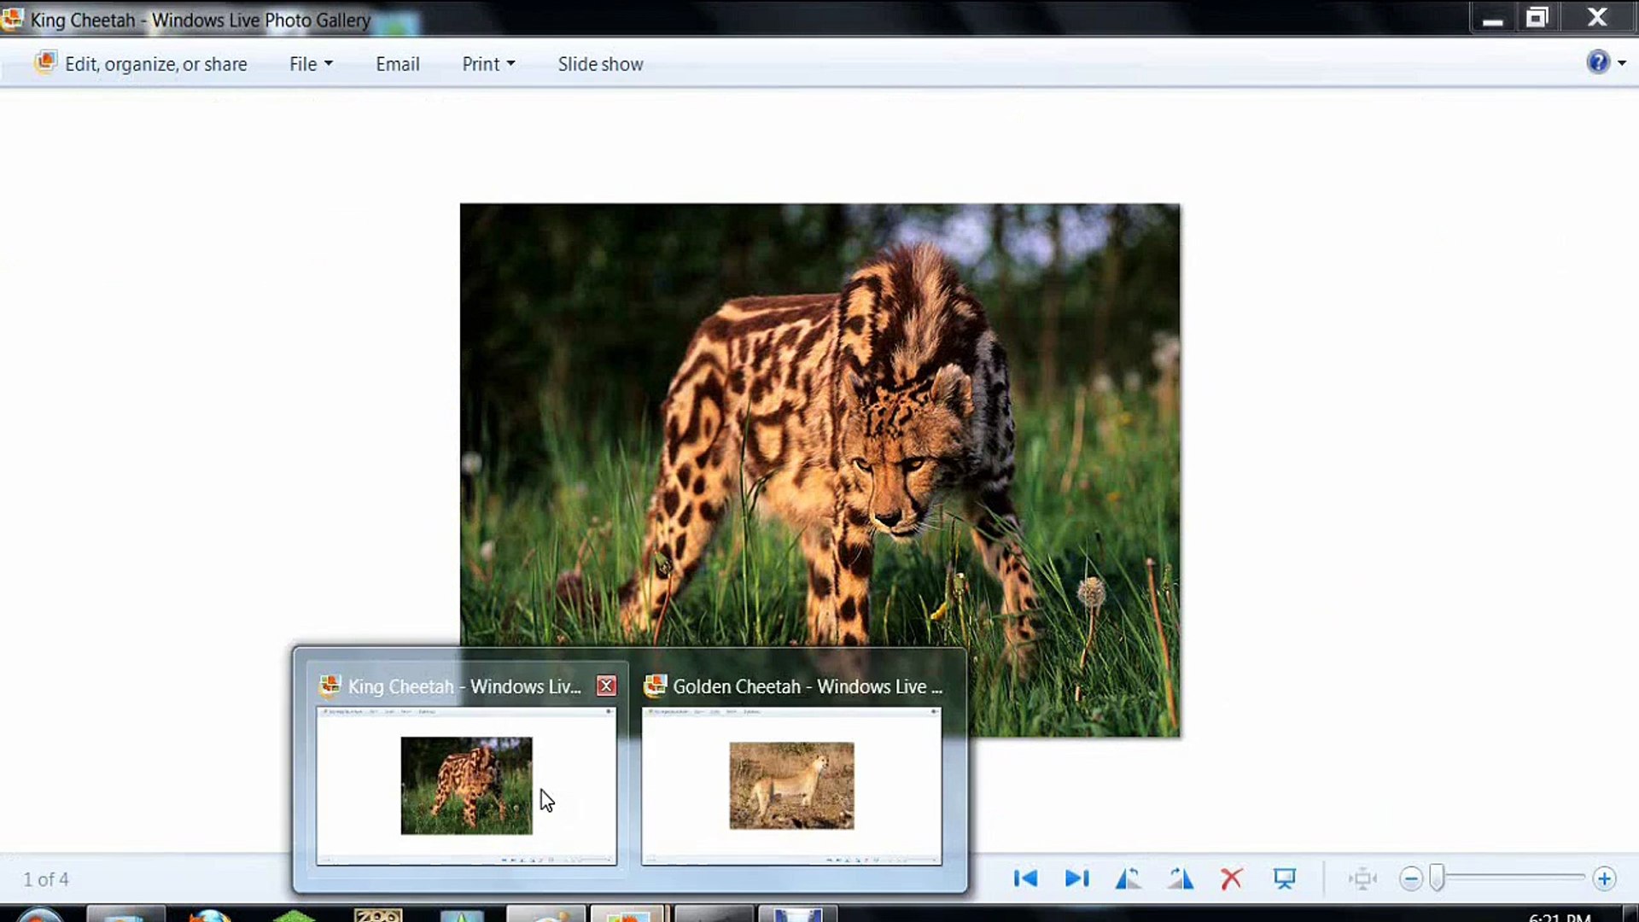1639x922 pixels.
Task: Zoom out with the minus button
Action: [1411, 878]
